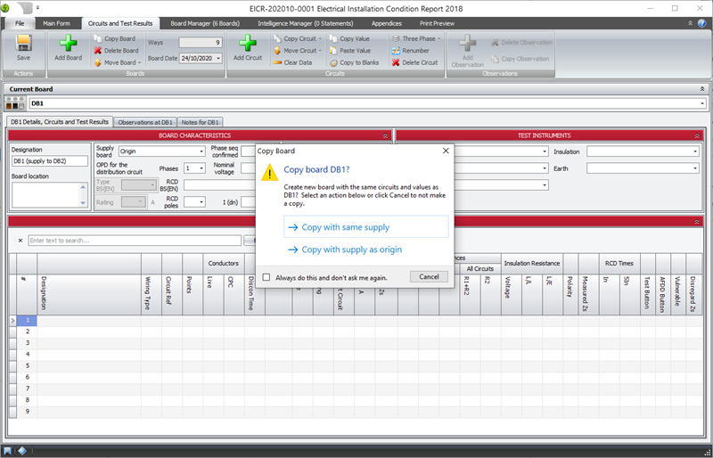The image size is (713, 458).
Task: Select circuit row 5
Action: coord(28,365)
